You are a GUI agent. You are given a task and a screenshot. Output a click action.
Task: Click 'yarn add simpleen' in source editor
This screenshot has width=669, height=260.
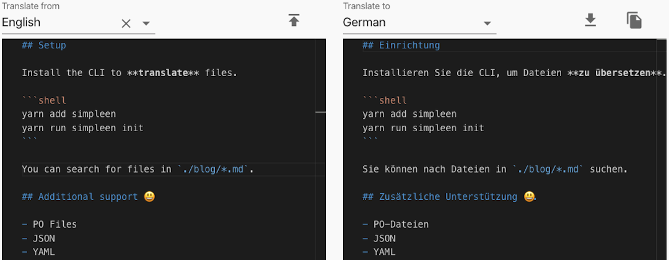pos(69,114)
